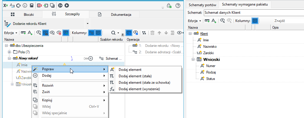Toggle the eye with green dot filter

(x=66, y=33)
